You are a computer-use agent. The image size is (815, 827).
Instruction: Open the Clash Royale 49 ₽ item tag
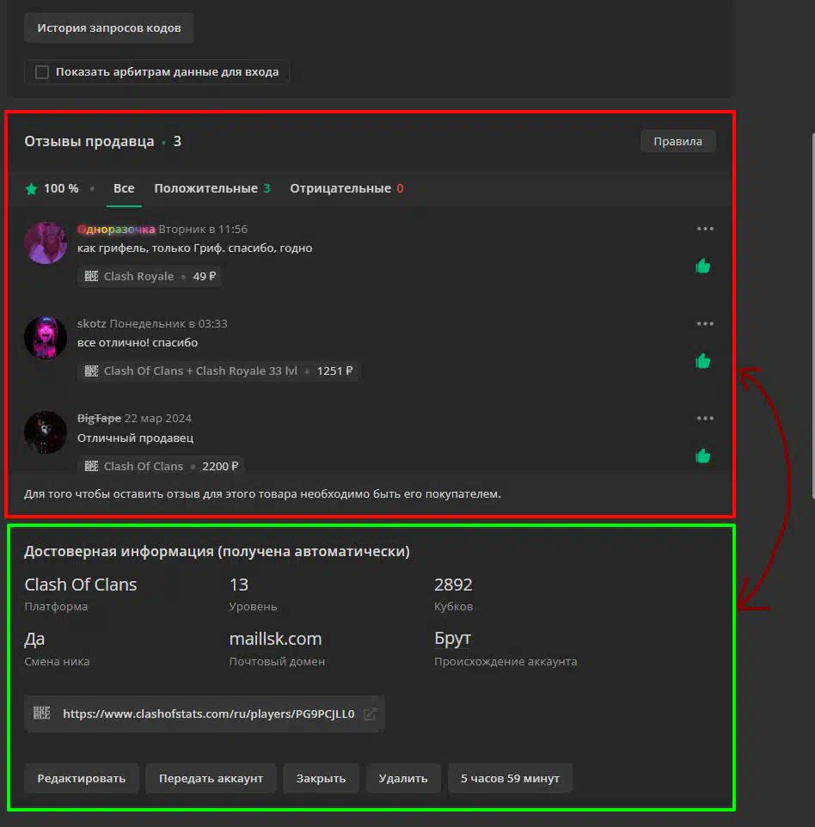150,276
